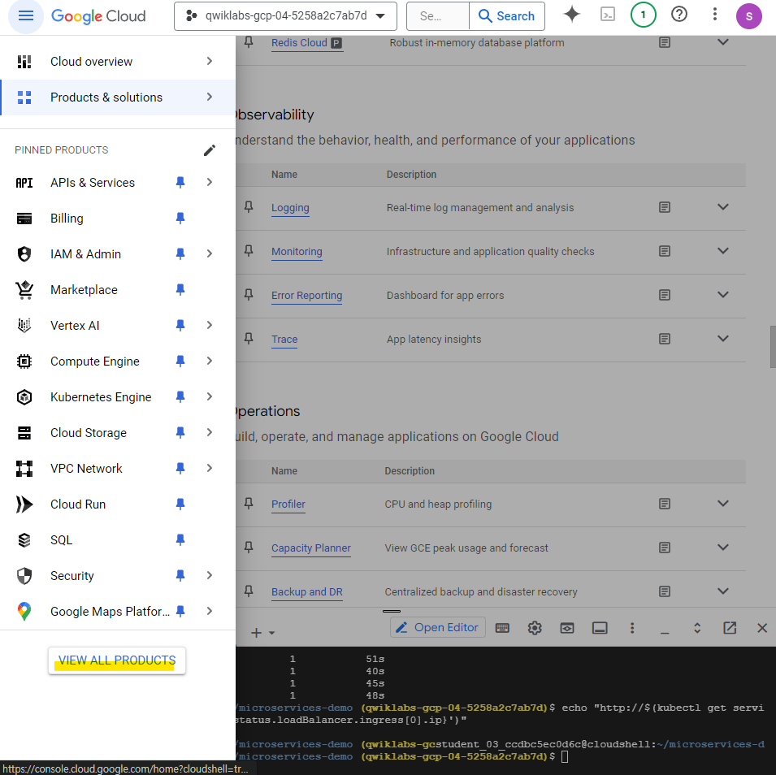Pin the Monitoring product
Image resolution: width=776 pixels, height=775 pixels.
coord(249,251)
